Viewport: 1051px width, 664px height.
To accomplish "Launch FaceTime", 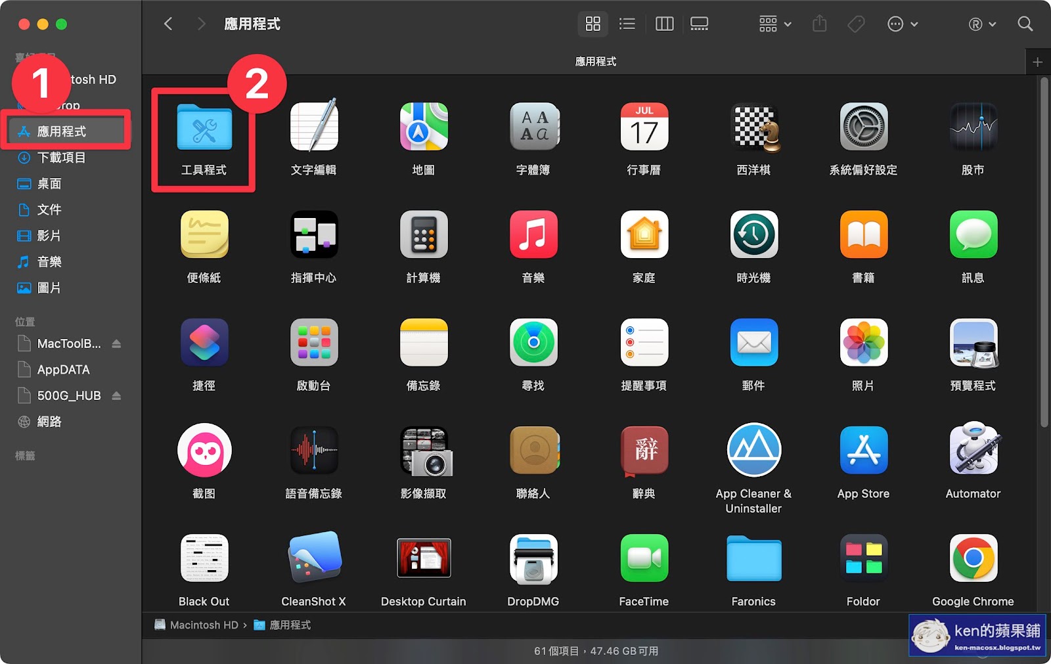I will [644, 558].
